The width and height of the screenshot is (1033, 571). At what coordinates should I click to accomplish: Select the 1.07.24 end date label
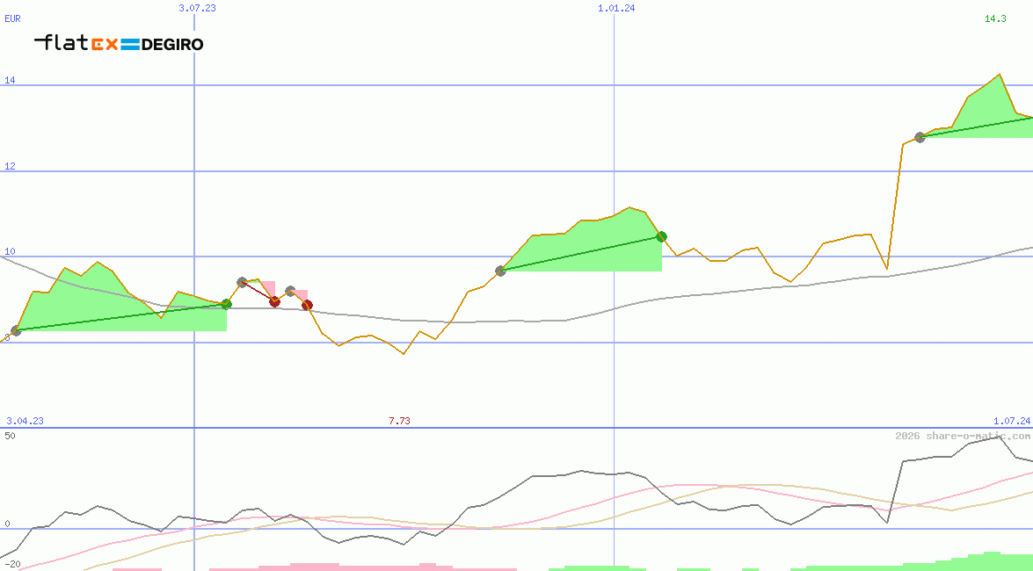click(1011, 421)
